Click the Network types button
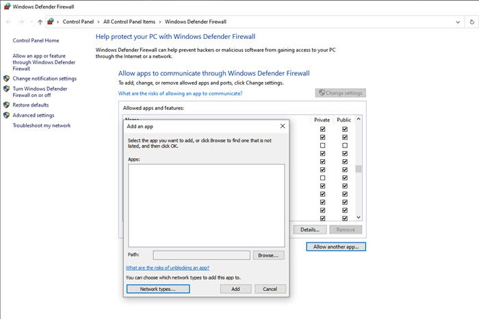 [158, 289]
